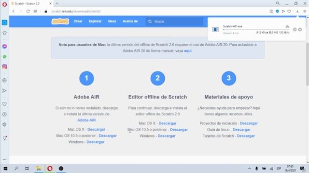309x173 pixels.
Task: Download Guía de Inicio
Action: tap(241, 130)
